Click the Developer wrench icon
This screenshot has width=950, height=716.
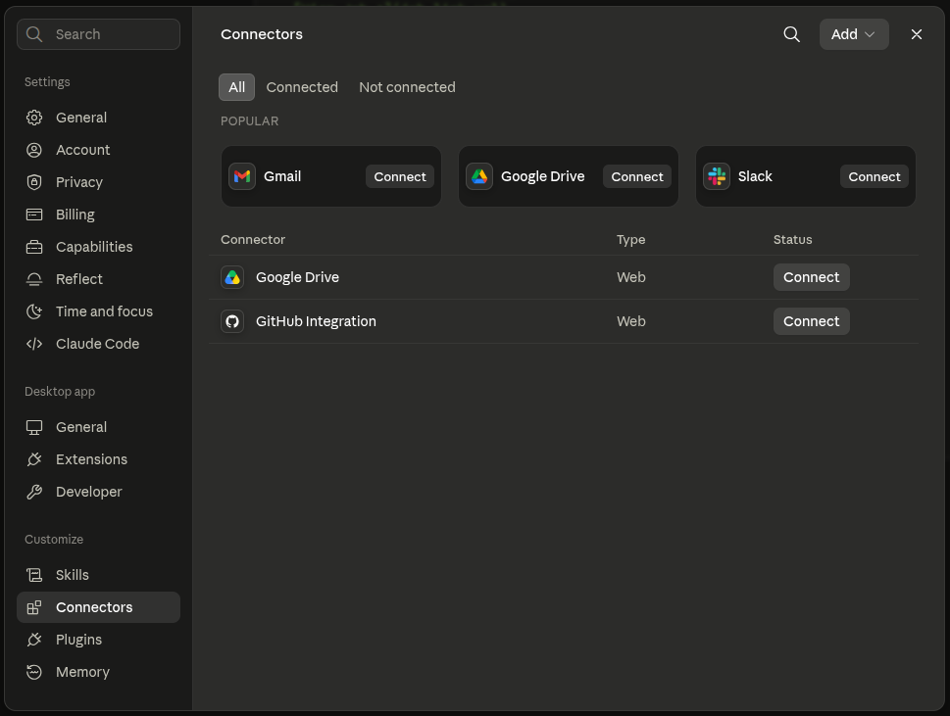click(x=34, y=492)
